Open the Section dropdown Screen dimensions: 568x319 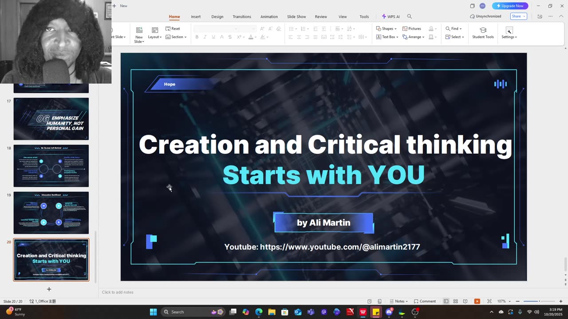(x=176, y=37)
